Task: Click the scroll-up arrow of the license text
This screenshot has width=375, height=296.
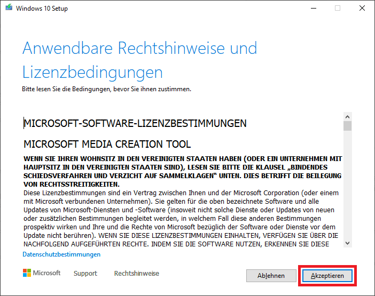Action: 348,117
